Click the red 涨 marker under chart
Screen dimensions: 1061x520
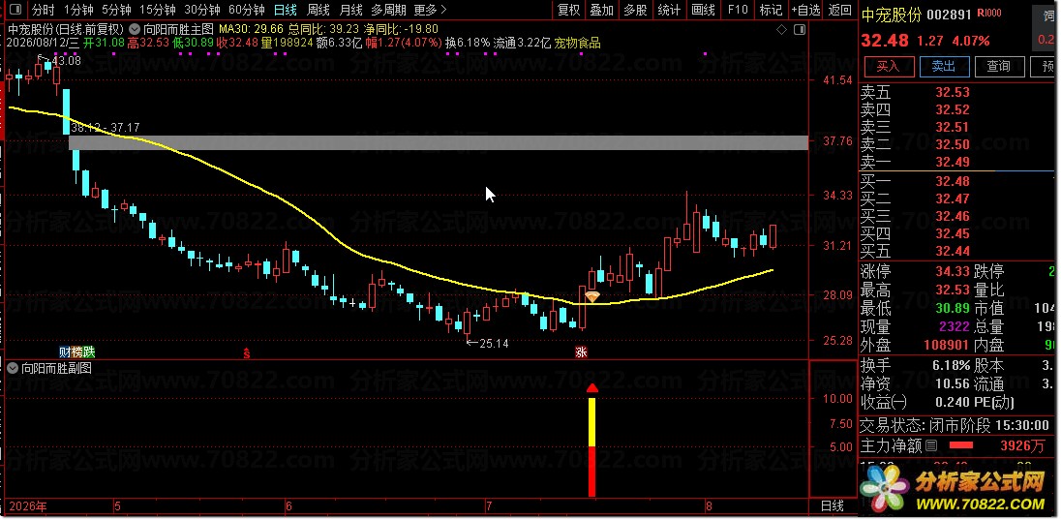[x=581, y=352]
